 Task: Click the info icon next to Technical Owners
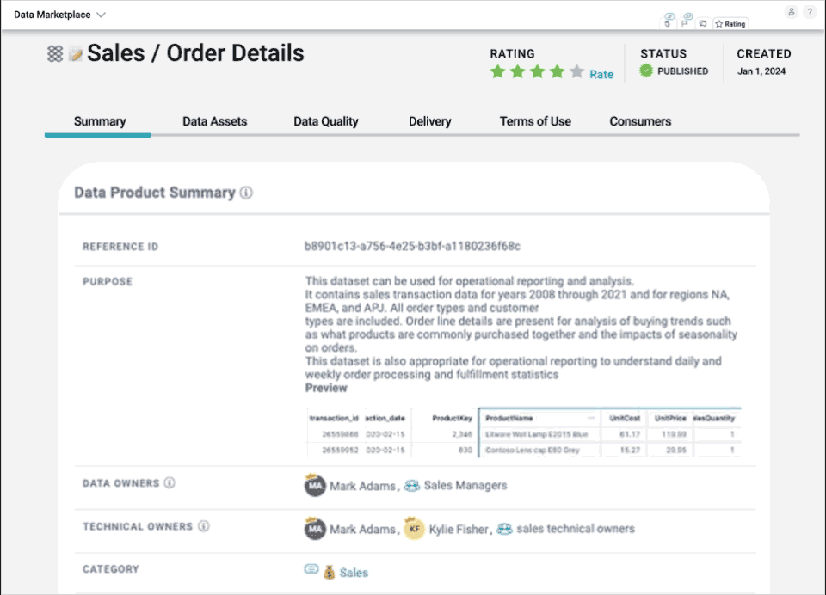click(204, 526)
